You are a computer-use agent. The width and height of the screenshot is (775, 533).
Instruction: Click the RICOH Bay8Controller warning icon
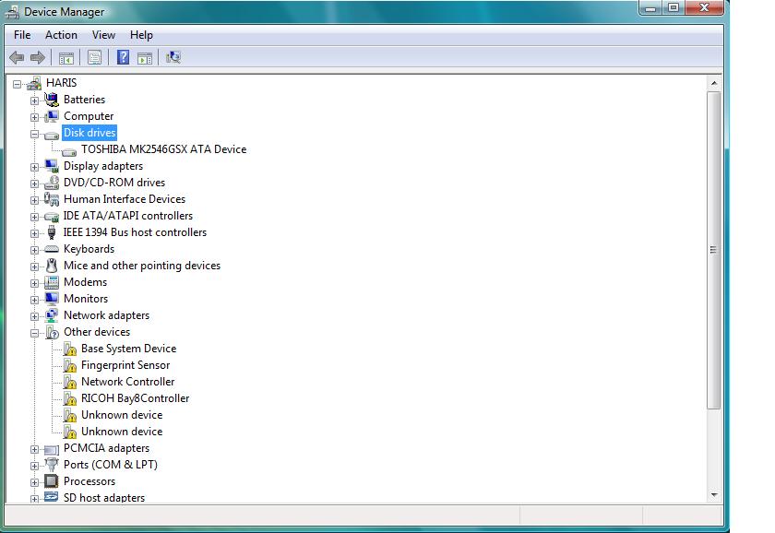pyautogui.click(x=70, y=398)
